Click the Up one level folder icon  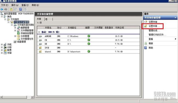point(11,9)
